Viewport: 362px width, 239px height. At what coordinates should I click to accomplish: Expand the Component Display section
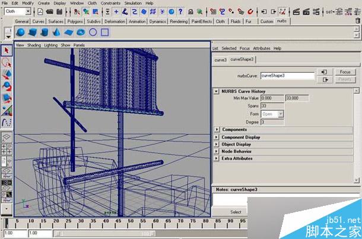tap(217, 137)
